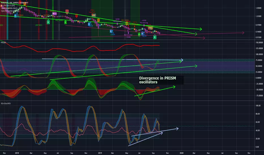The image size is (264, 155).
Task: Click the 0.94000 price axis label
Action: pyautogui.click(x=258, y=32)
